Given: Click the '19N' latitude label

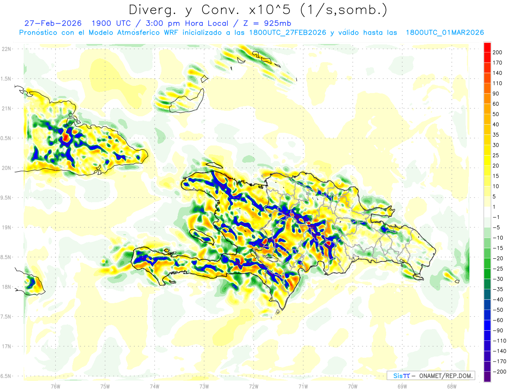Looking at the screenshot, I should (x=6, y=227).
